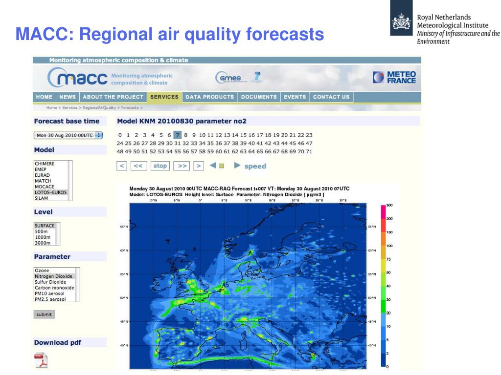Click the FP7 seventh framework logo

(x=257, y=77)
